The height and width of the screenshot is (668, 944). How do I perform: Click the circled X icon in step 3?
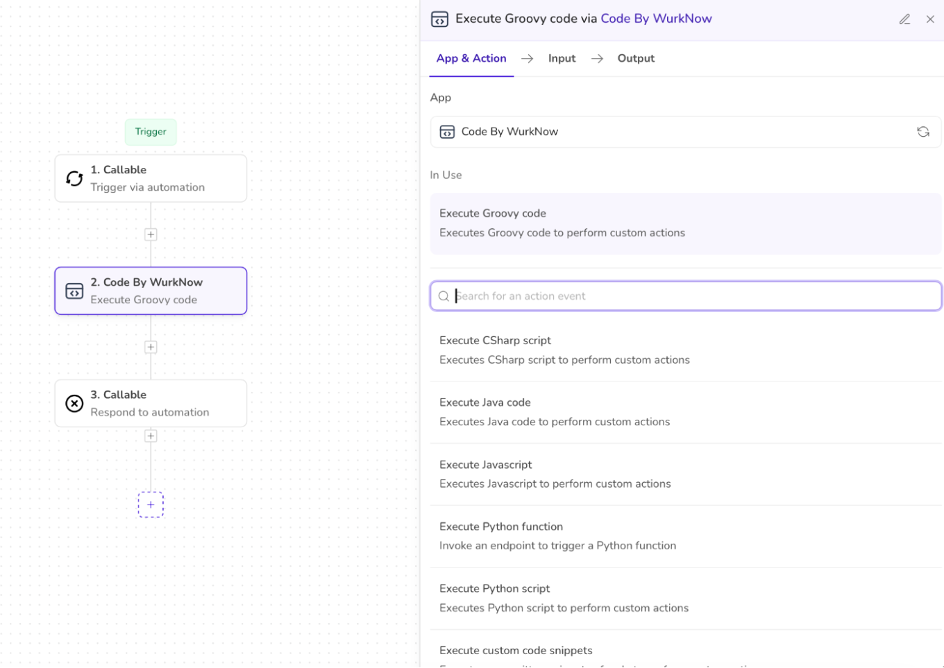tap(74, 404)
